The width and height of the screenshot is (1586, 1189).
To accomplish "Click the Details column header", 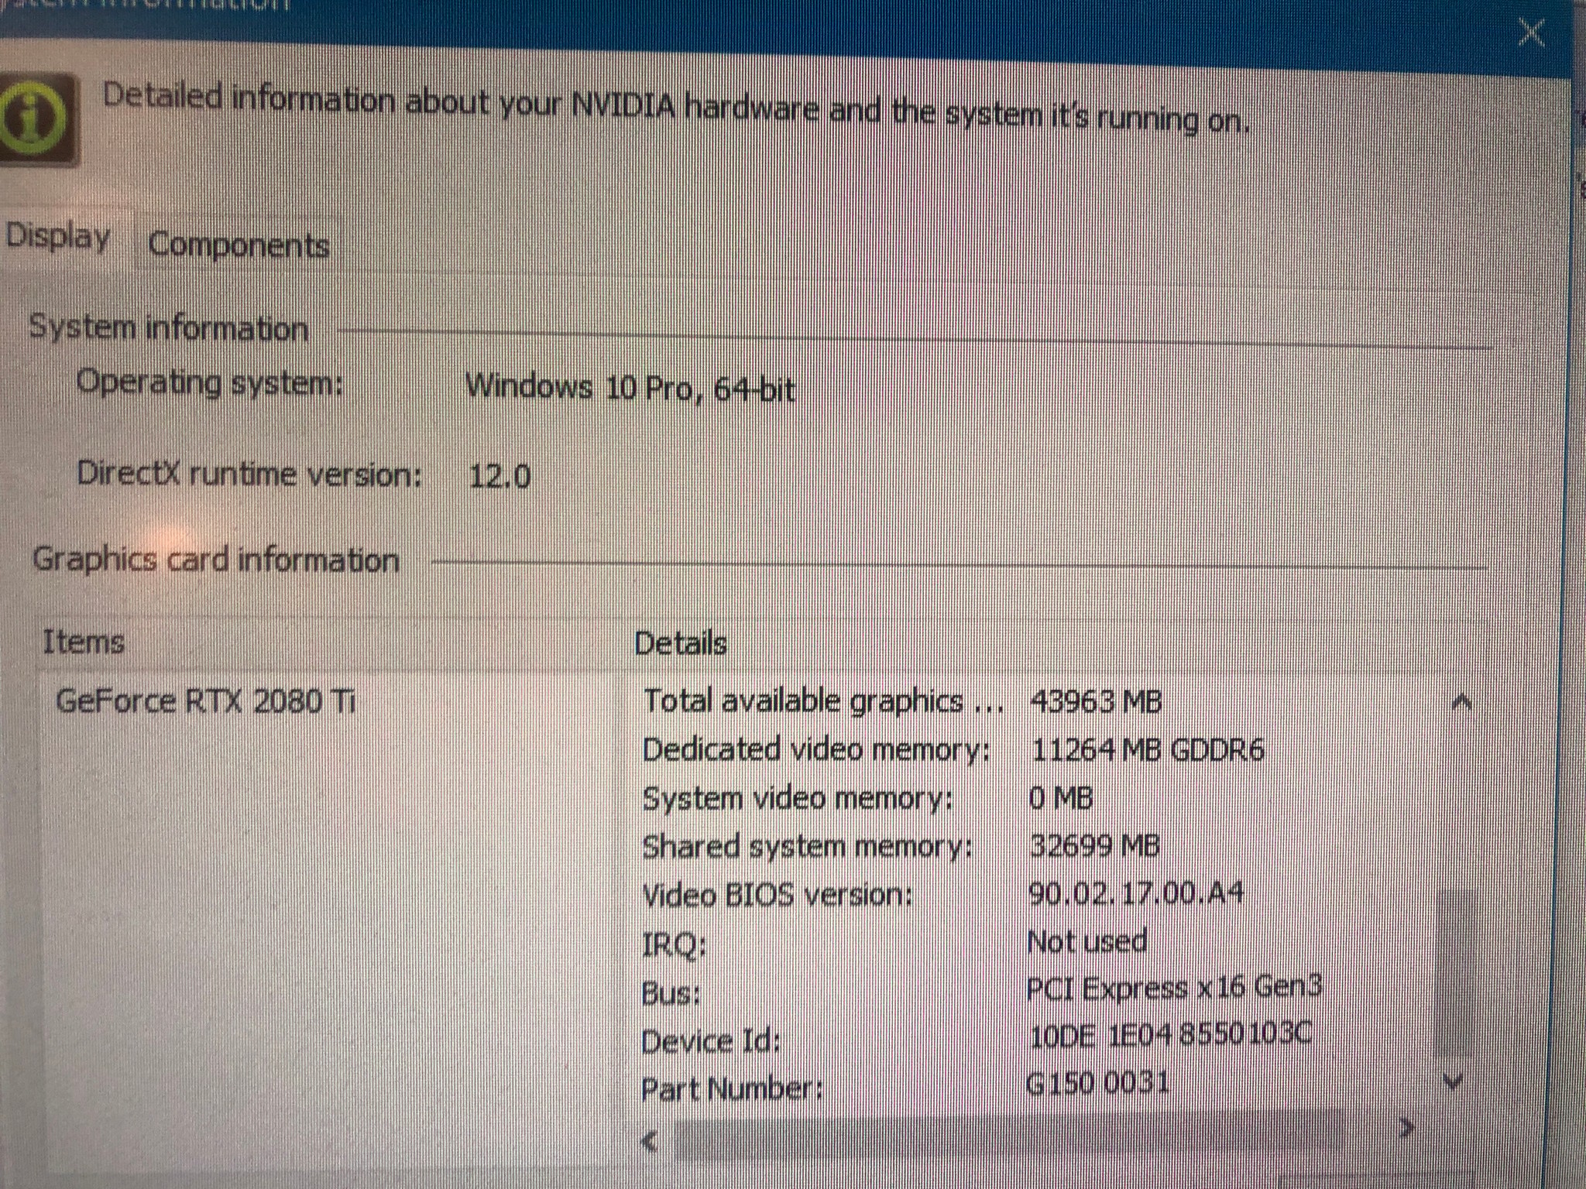I will [681, 643].
